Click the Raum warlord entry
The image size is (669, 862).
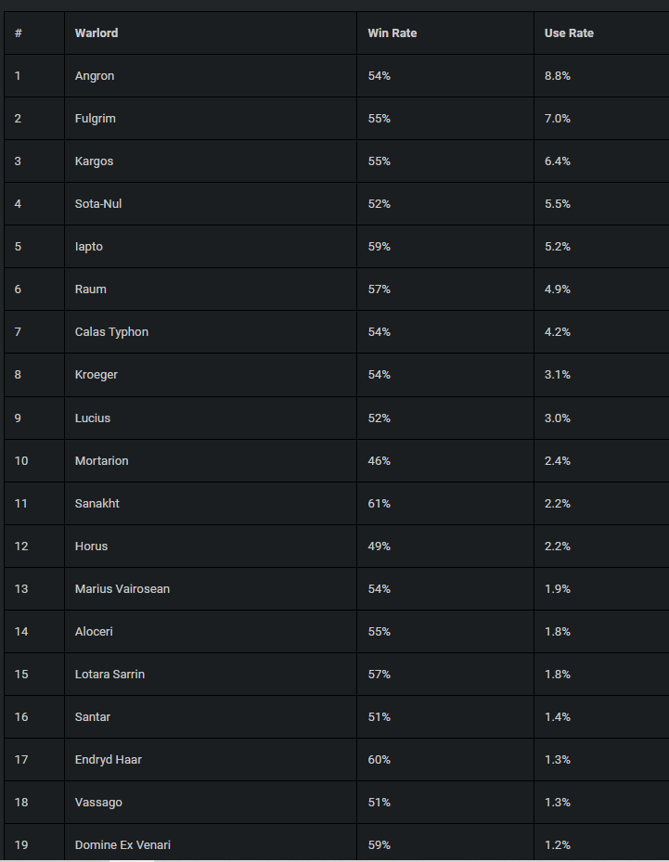tap(91, 289)
